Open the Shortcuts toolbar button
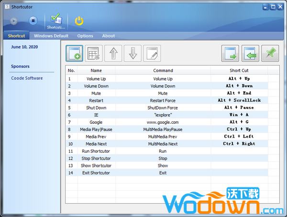This screenshot has height=217, width=287. 56,22
